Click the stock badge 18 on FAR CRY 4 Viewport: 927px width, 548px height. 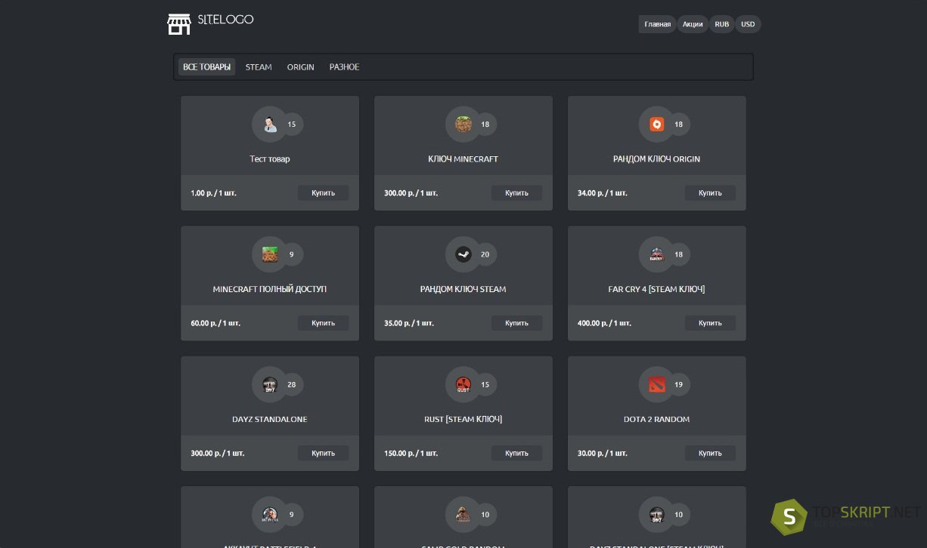click(x=679, y=254)
